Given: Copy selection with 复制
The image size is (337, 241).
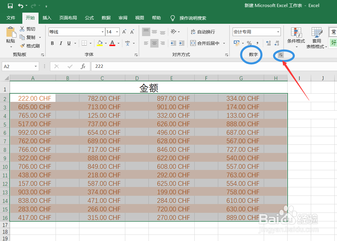Looking at the screenshot, I should point(27,37).
